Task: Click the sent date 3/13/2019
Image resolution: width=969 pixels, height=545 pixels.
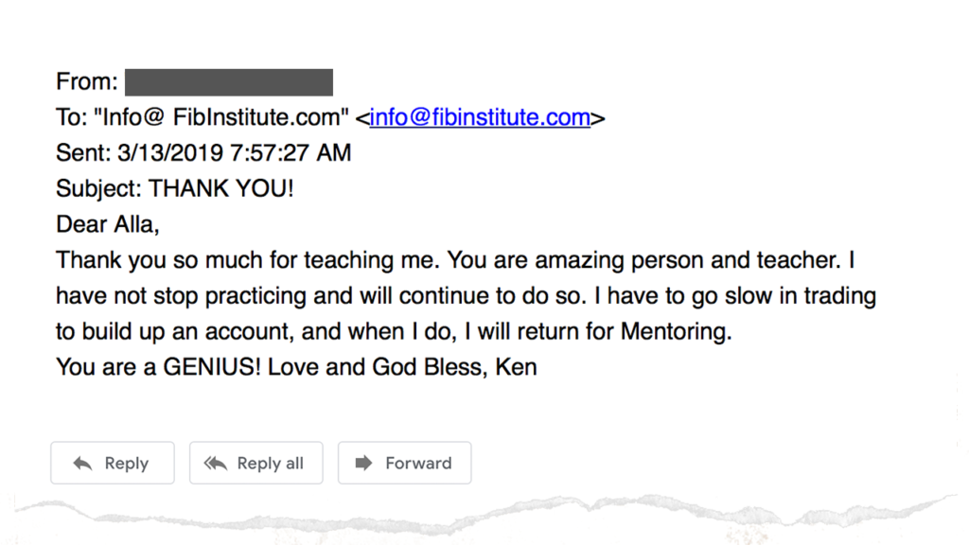Action: tap(170, 152)
